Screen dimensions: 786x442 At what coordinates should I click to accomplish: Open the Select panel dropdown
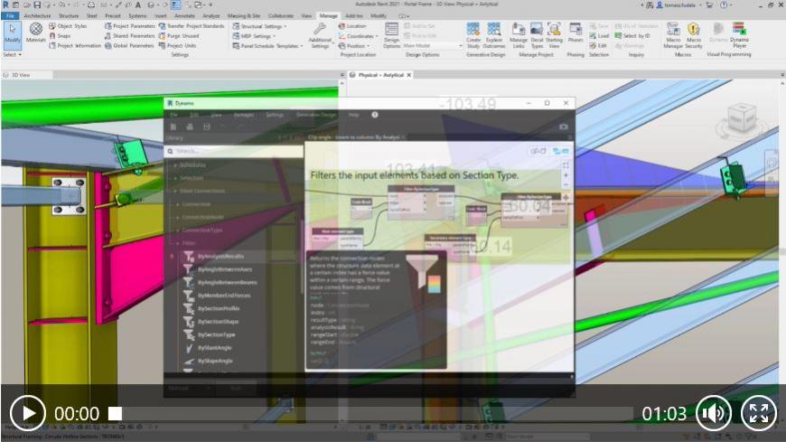[x=12, y=55]
